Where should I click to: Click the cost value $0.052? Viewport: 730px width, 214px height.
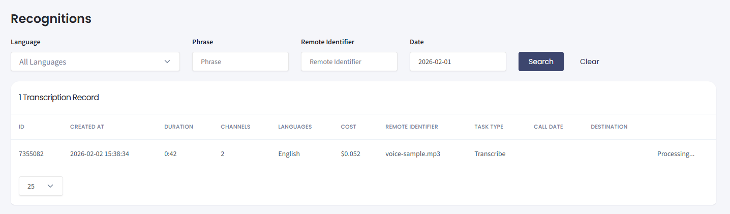point(351,154)
